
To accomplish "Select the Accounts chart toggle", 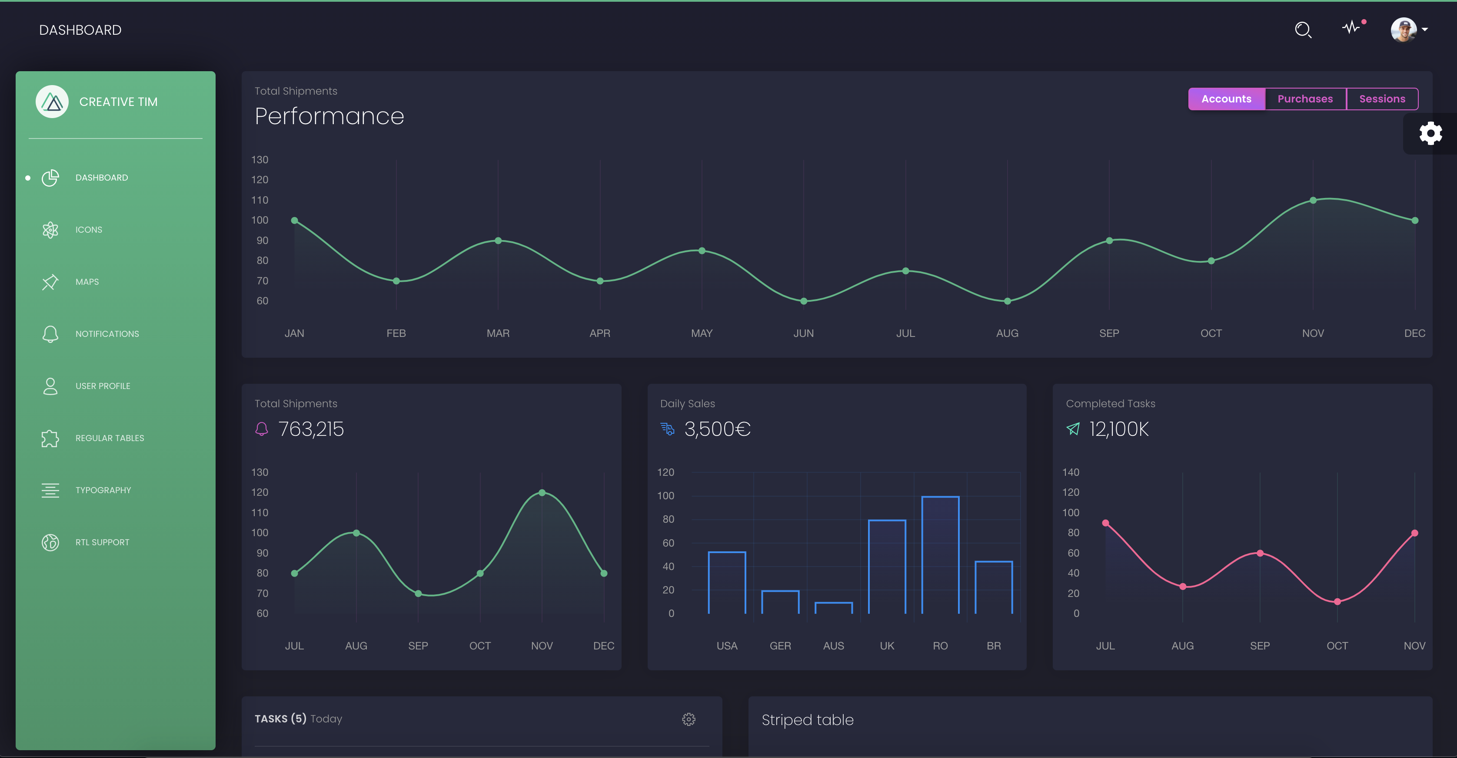I will click(1226, 99).
